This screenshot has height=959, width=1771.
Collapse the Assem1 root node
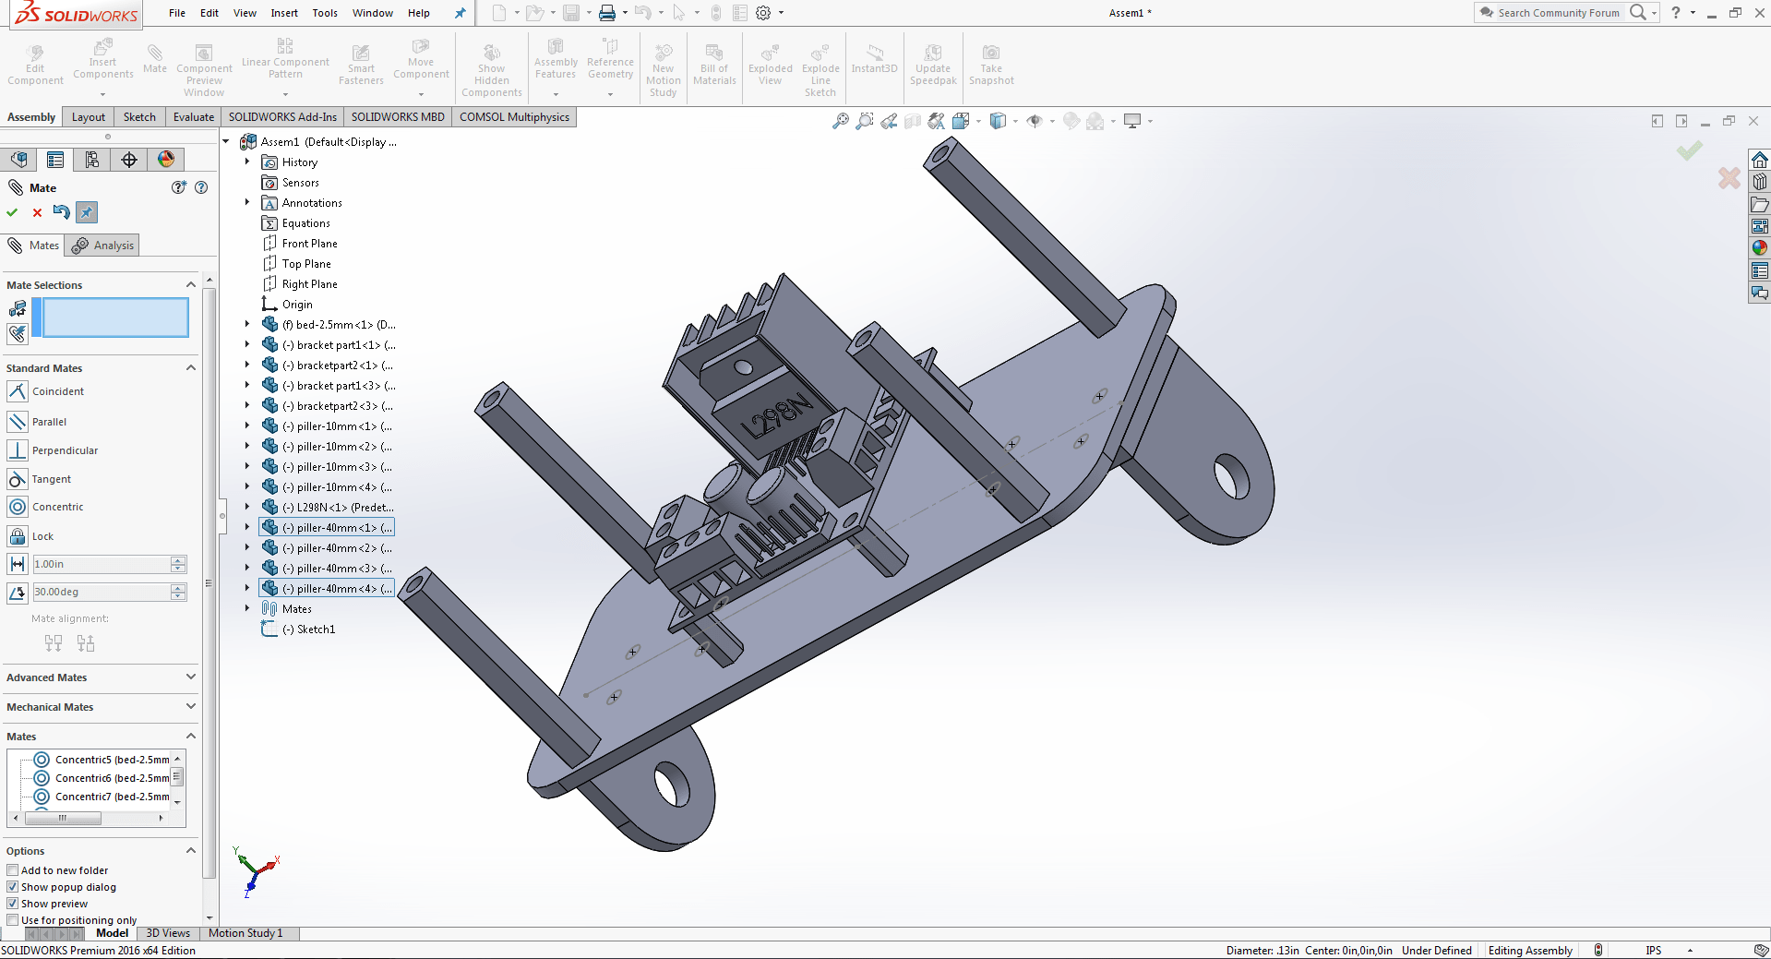click(x=226, y=141)
